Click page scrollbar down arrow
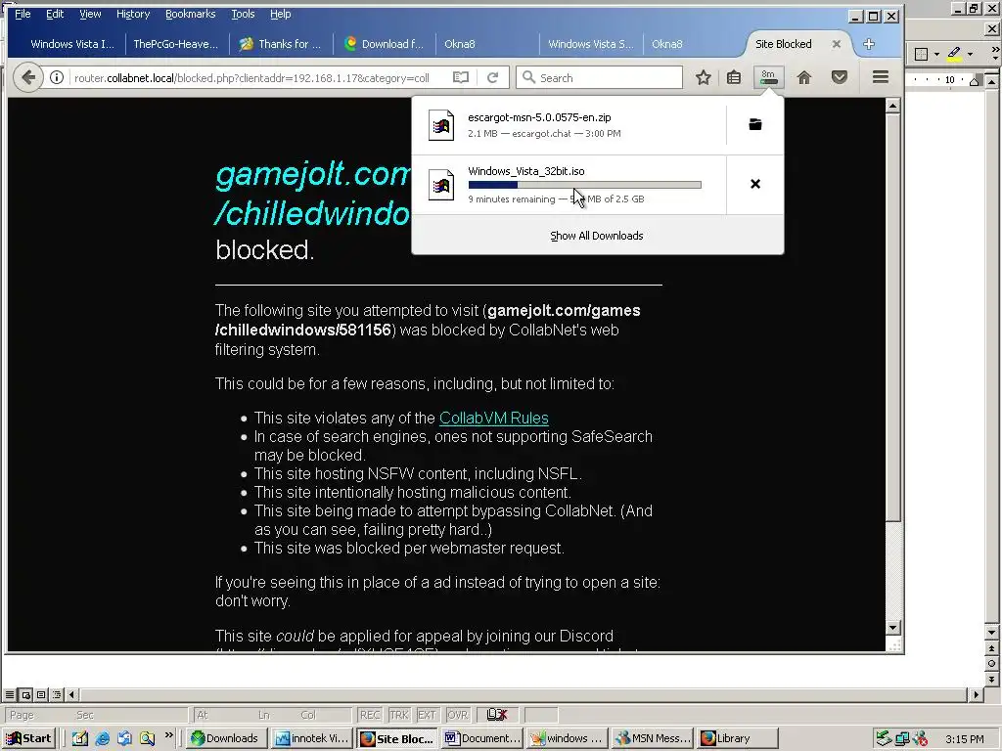Viewport: 1002px width, 751px height. click(893, 627)
